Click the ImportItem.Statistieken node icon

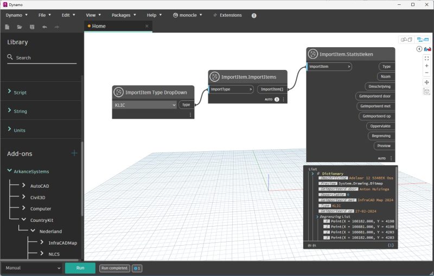(x=313, y=54)
